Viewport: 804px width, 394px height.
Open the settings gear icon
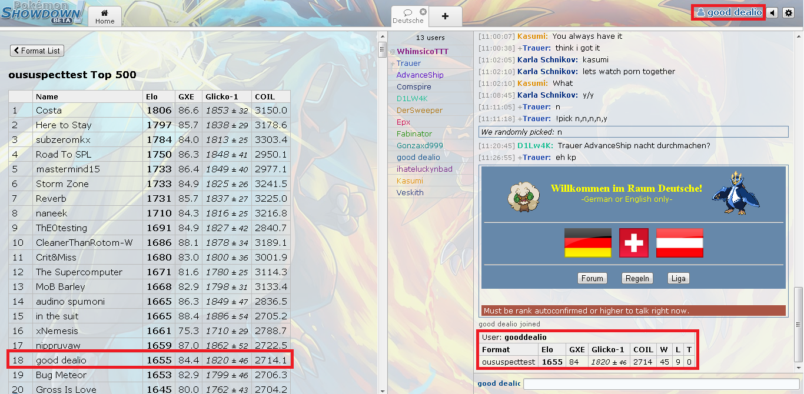(789, 12)
